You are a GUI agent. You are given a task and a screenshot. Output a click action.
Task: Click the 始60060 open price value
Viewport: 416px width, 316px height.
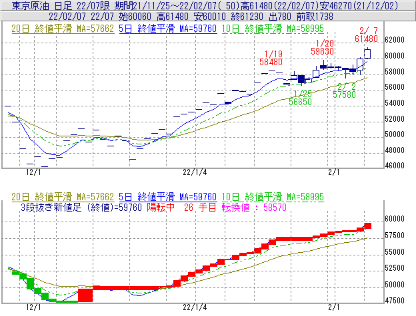pos(135,17)
